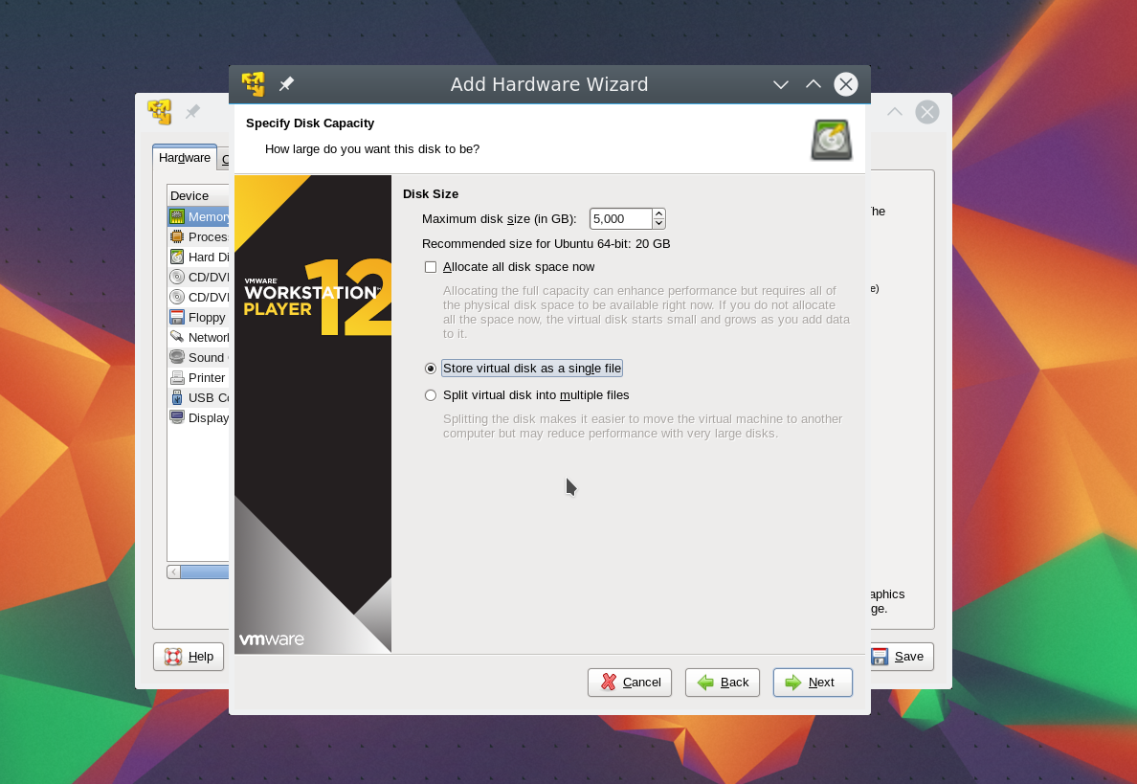Enable Allocate all disk space now

431,267
